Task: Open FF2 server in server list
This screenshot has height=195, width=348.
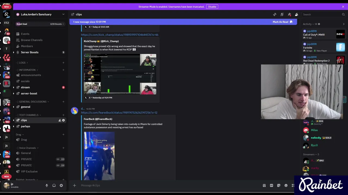Action: click(x=7, y=23)
